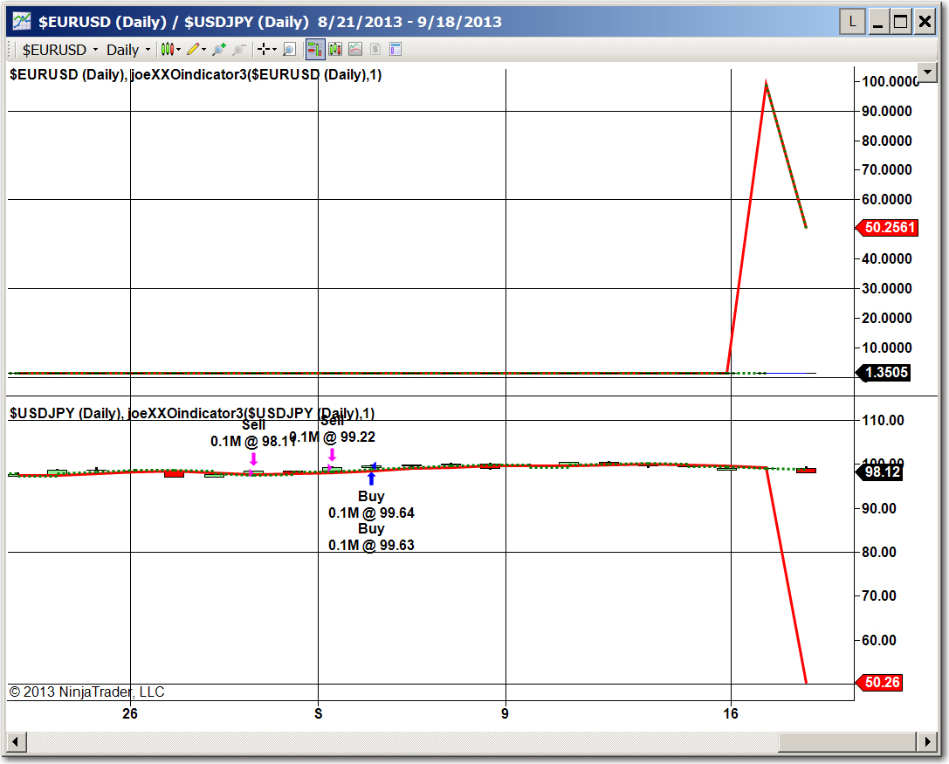Image resolution: width=949 pixels, height=764 pixels.
Task: Open the data series icon
Action: coord(335,50)
